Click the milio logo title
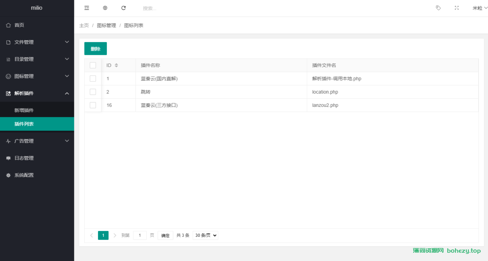The height and width of the screenshot is (261, 488). pos(37,8)
